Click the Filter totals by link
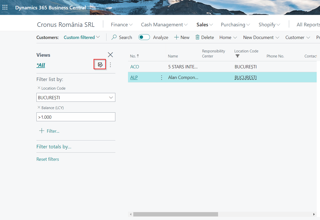Image resolution: width=320 pixels, height=220 pixels. 54,147
